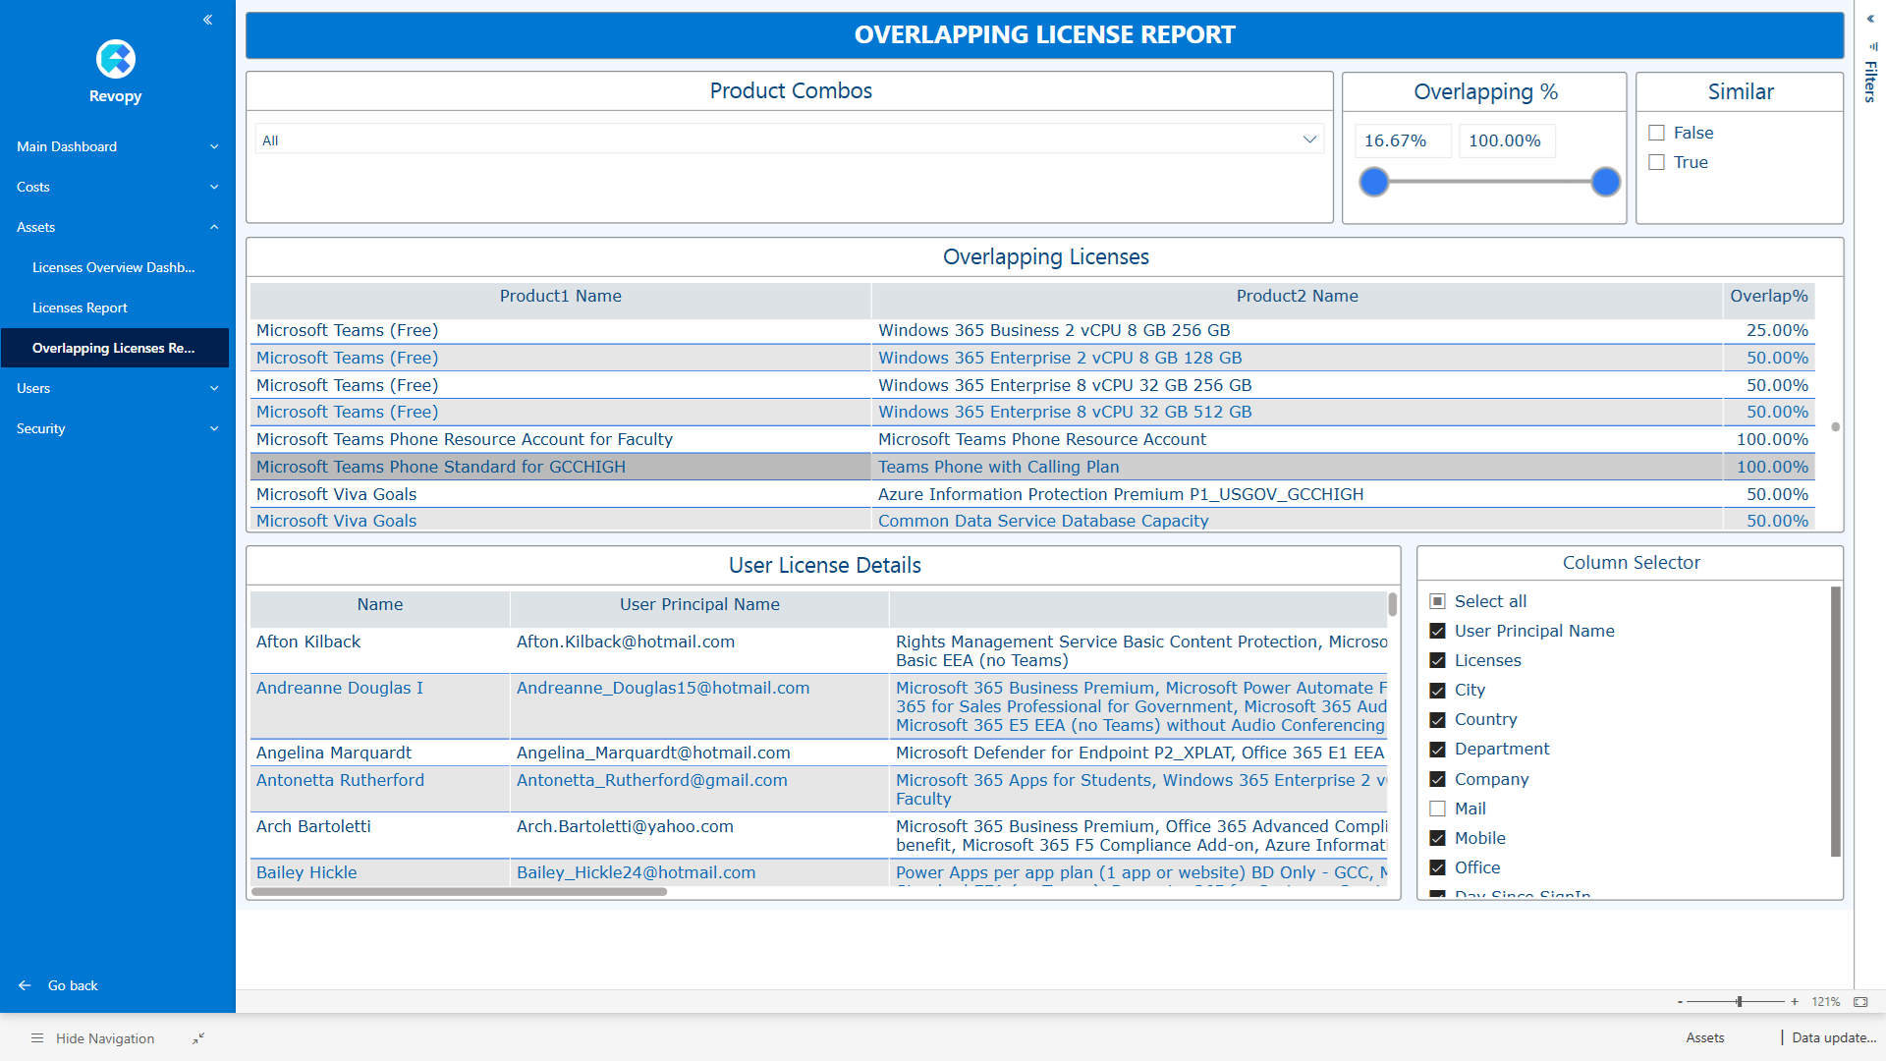Click Teams Phone with Calling Plan cell
This screenshot has width=1886, height=1061.
pyautogui.click(x=1297, y=467)
